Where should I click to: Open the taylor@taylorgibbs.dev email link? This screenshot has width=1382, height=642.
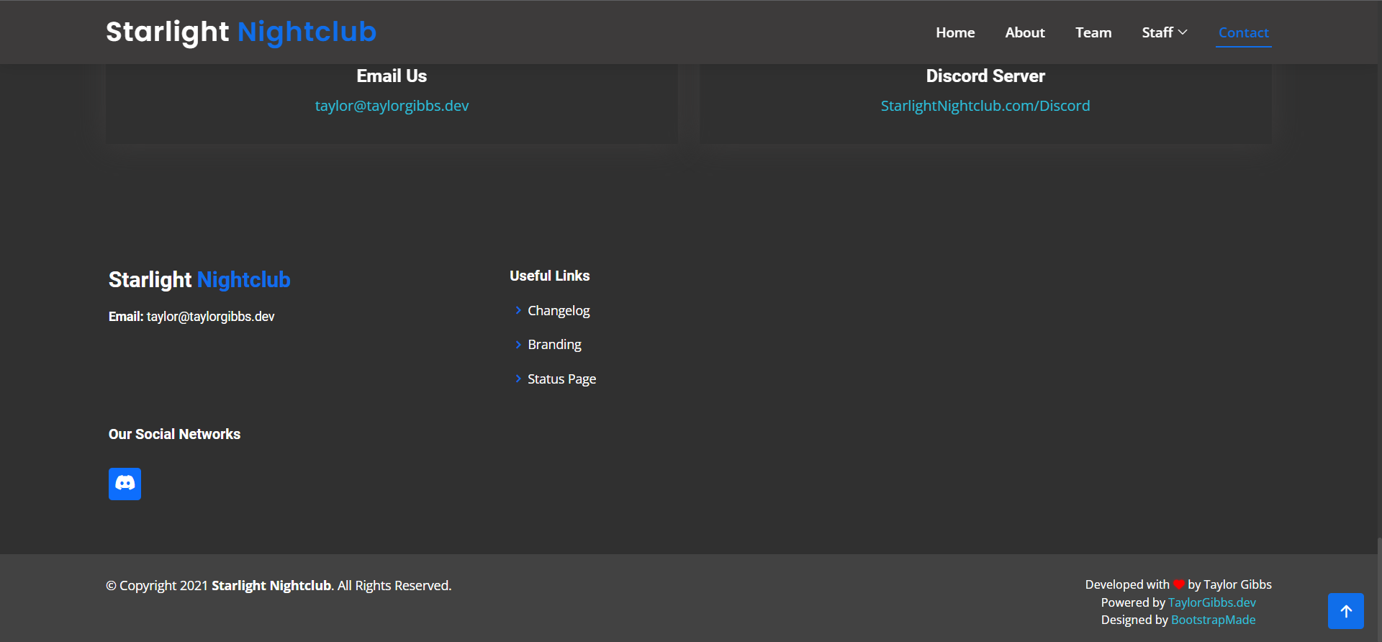click(392, 106)
